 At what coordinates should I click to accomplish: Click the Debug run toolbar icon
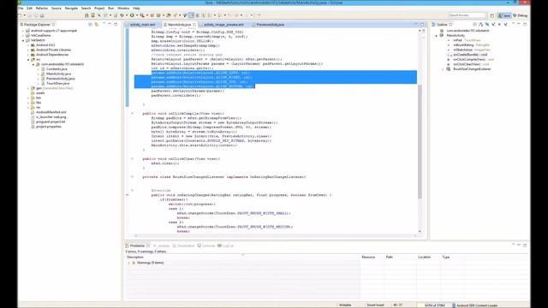click(x=122, y=15)
